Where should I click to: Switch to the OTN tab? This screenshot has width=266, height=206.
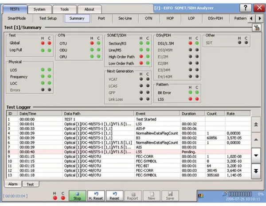[x=149, y=19]
